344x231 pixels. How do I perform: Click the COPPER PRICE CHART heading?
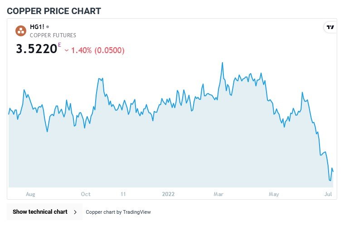coord(54,10)
